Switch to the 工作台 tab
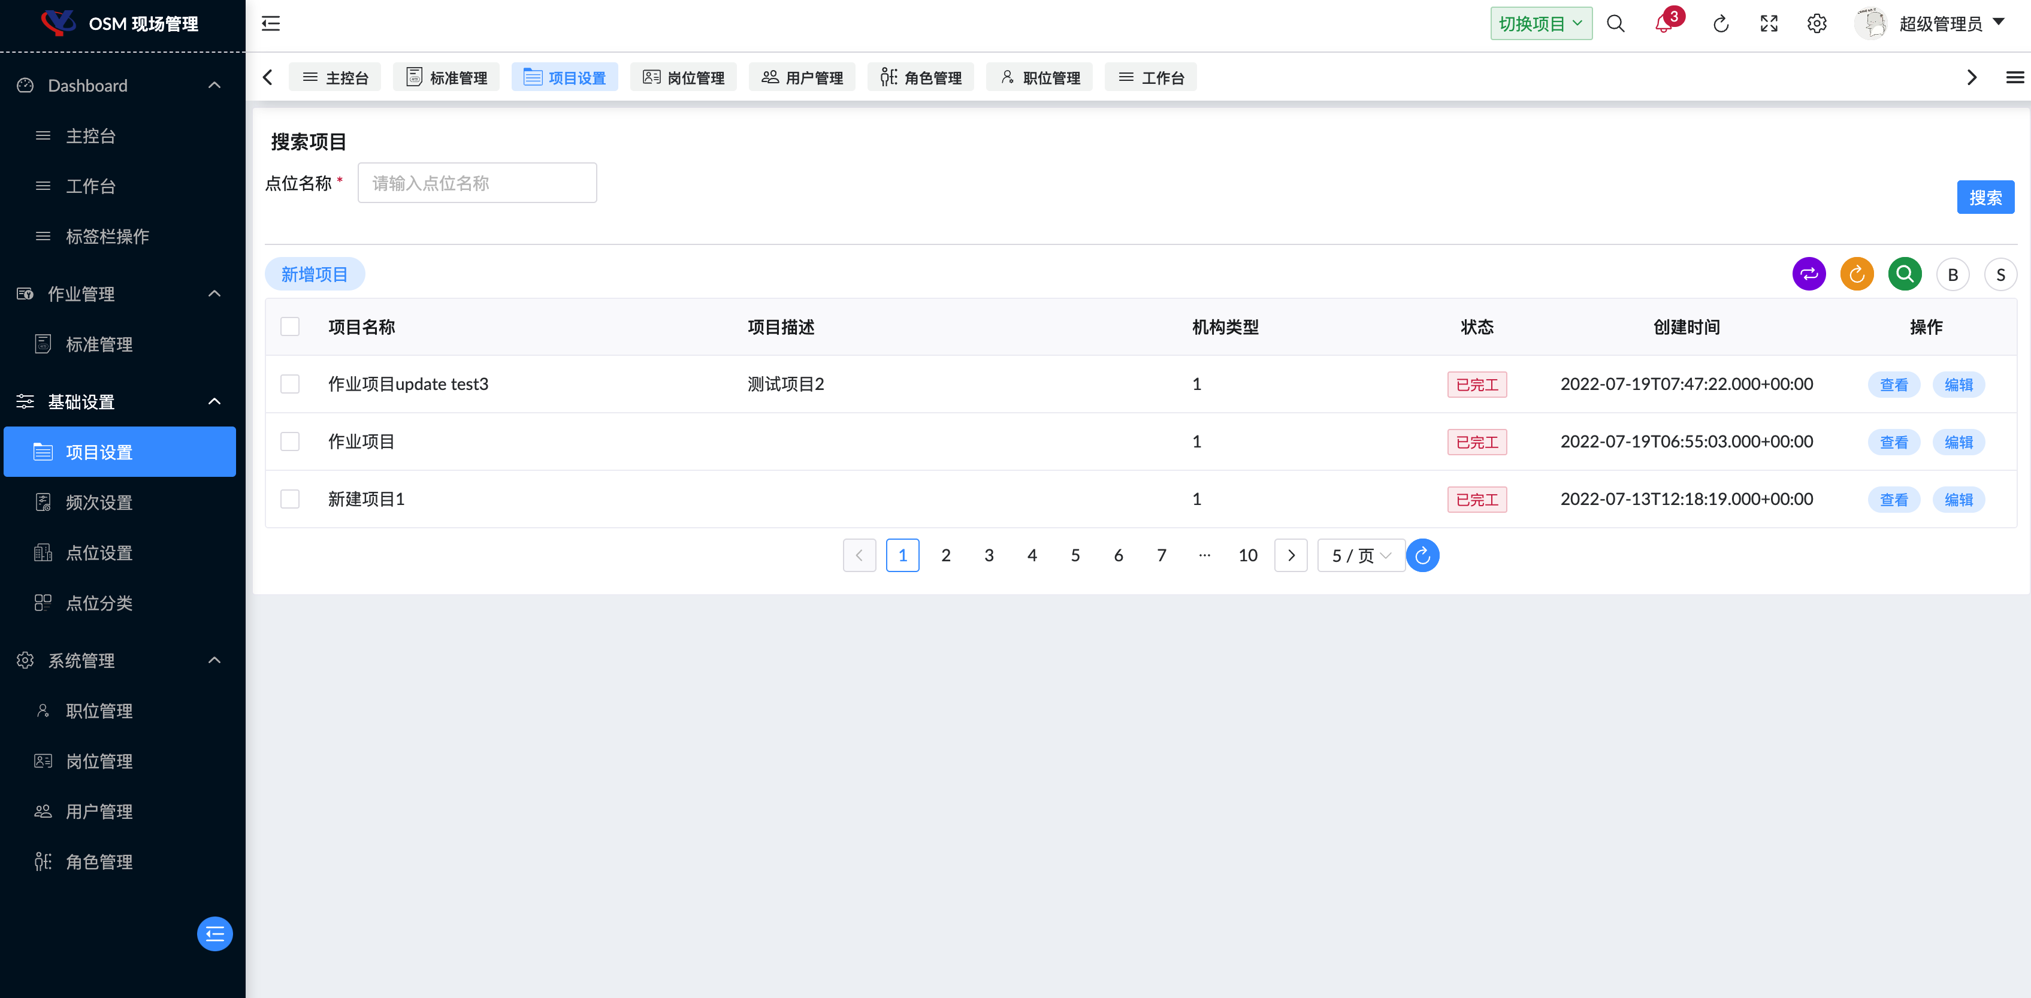2031x998 pixels. pos(1150,77)
